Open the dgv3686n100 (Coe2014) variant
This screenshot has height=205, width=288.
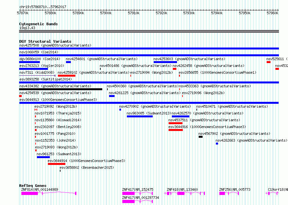pyautogui.click(x=40, y=59)
